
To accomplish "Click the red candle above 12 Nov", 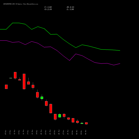I will tap(15, 75).
